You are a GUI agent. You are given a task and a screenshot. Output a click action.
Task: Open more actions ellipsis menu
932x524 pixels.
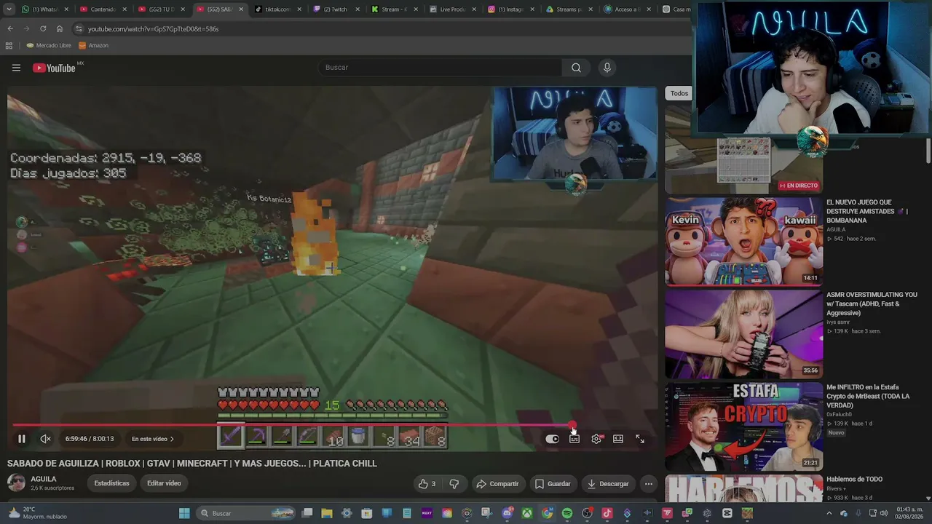(x=649, y=484)
